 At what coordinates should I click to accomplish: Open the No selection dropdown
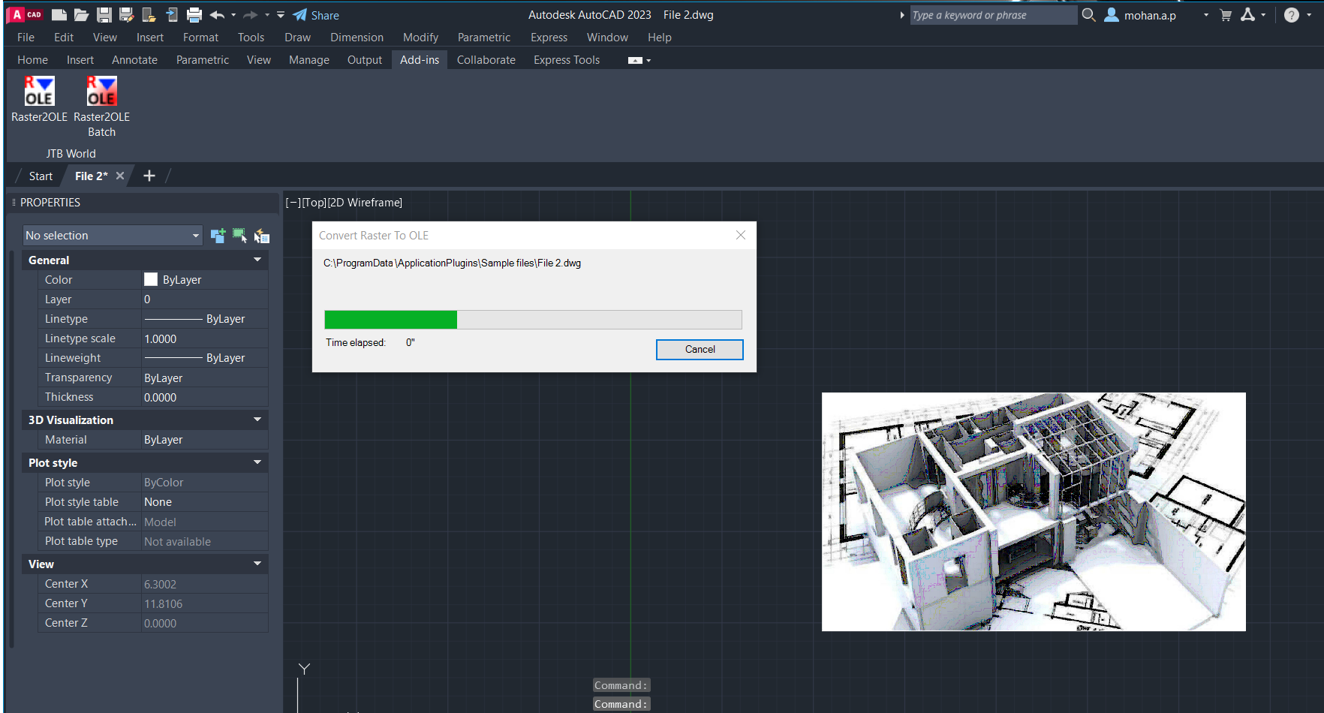click(113, 236)
